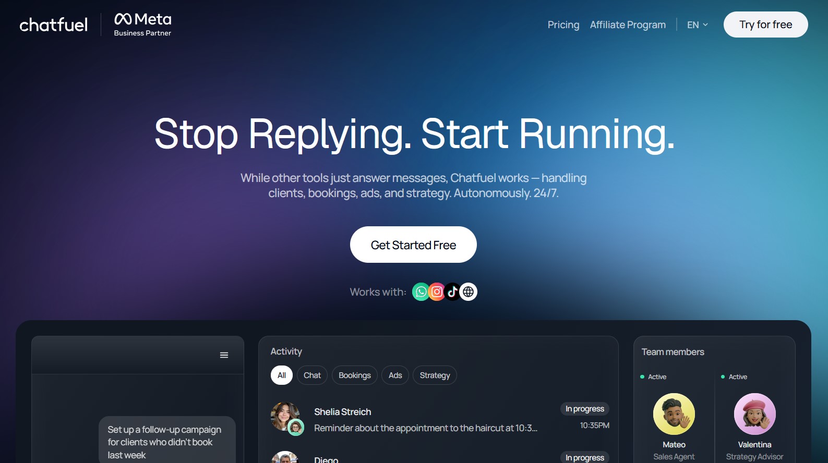This screenshot has height=463, width=828.
Task: Click the Shelia Streich name
Action: tap(343, 412)
